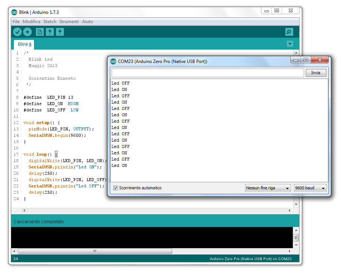Screen dimensions: 341x275
Task: Click 'Sorrentino Ernesto' comment line
Action: pyautogui.click(x=52, y=78)
